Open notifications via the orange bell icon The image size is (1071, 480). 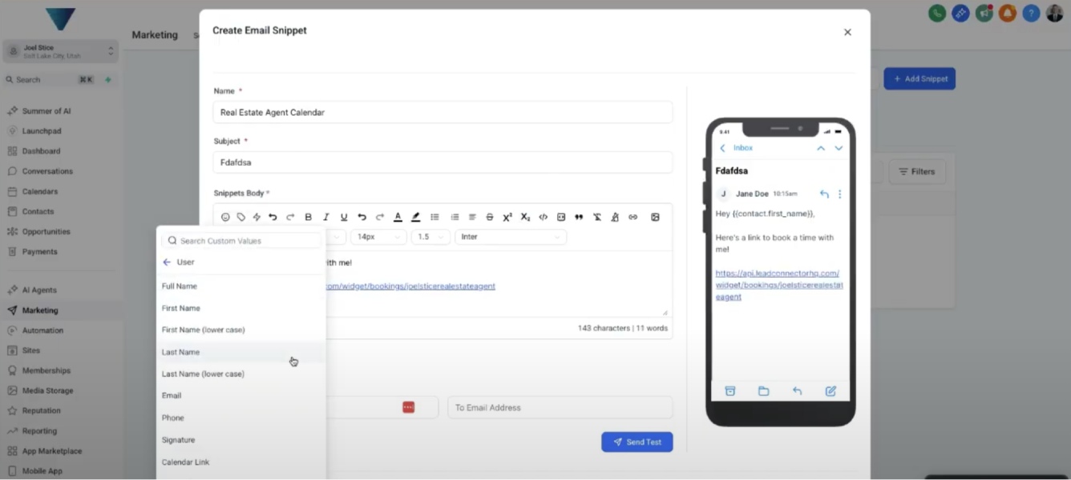(1006, 14)
